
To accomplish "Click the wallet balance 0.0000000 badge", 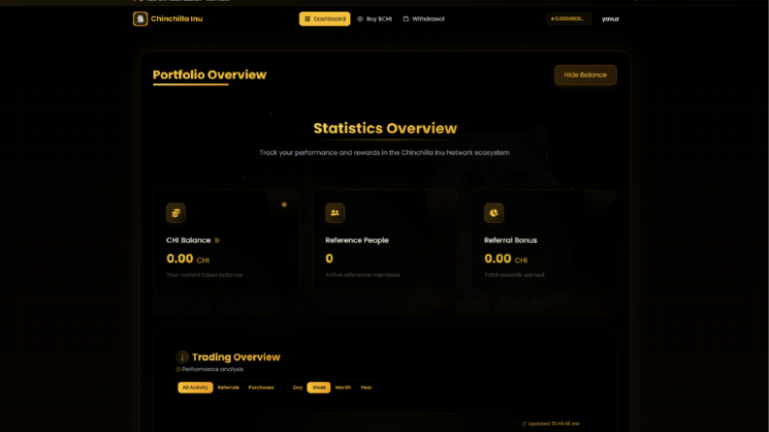I will click(x=568, y=18).
